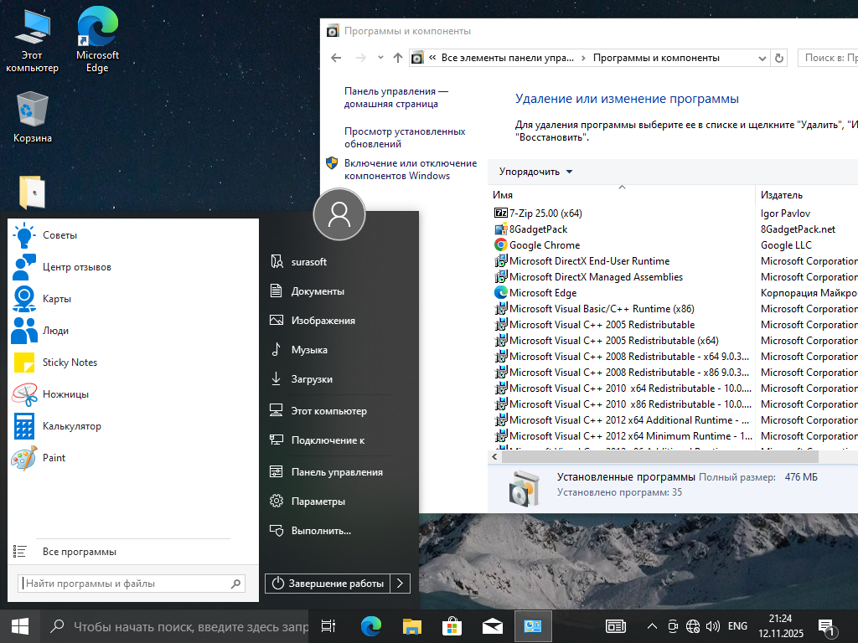Click the Start menu search programs field
The image size is (858, 643).
(x=126, y=584)
